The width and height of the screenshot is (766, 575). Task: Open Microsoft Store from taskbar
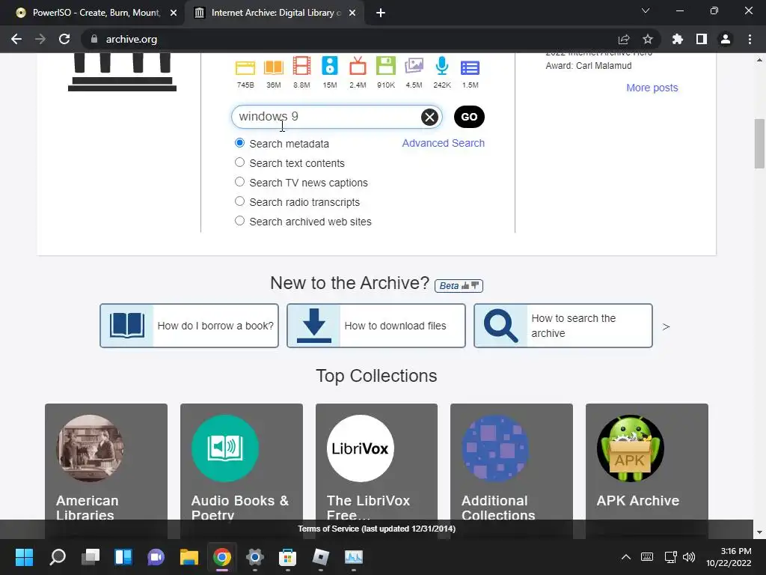(x=288, y=557)
